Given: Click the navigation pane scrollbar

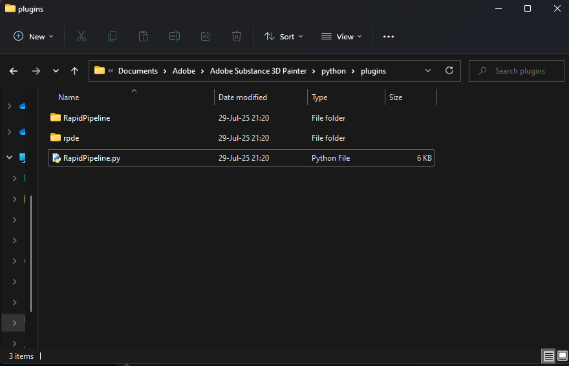Looking at the screenshot, I should 31,254.
